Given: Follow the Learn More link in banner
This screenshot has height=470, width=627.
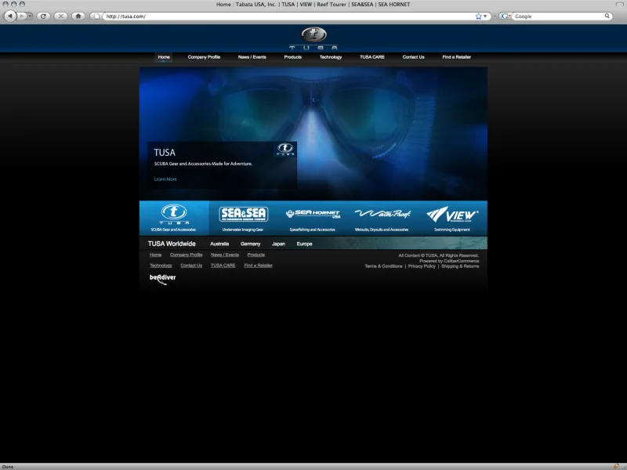Looking at the screenshot, I should pos(165,179).
